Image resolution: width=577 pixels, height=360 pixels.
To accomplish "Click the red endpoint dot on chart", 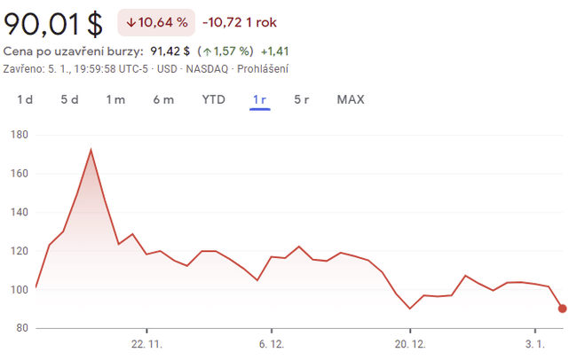I will [562, 309].
